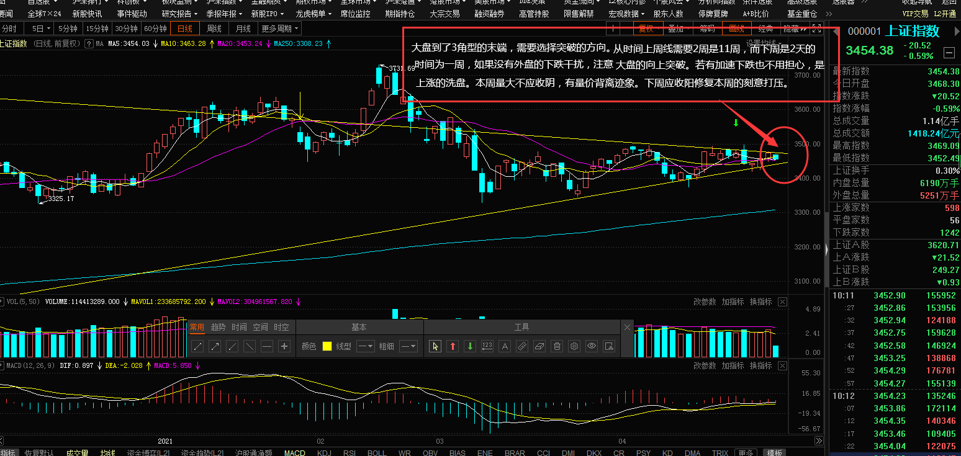Switch to the 趋势 drawing tab

[x=218, y=327]
